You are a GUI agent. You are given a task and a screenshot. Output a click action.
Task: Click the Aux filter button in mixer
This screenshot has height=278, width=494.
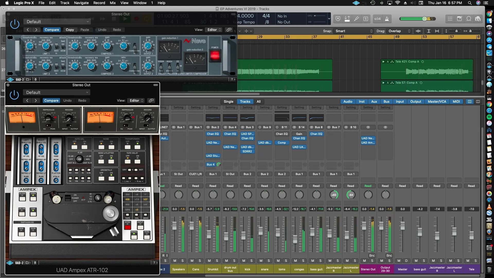(374, 101)
